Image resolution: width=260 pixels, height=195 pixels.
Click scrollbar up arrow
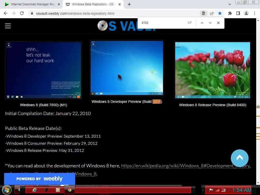[x=258, y=20]
